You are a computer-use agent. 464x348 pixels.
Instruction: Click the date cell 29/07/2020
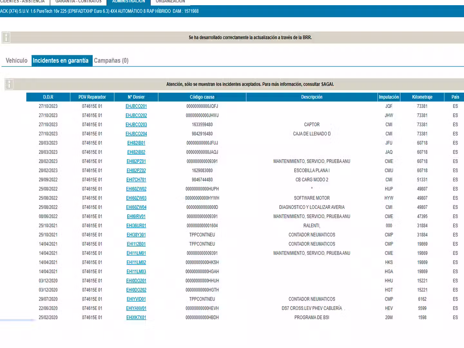coord(48,299)
